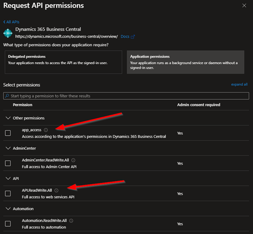
Task: Select the Automation.ReadWrite.All checkbox
Action: tap(8, 224)
